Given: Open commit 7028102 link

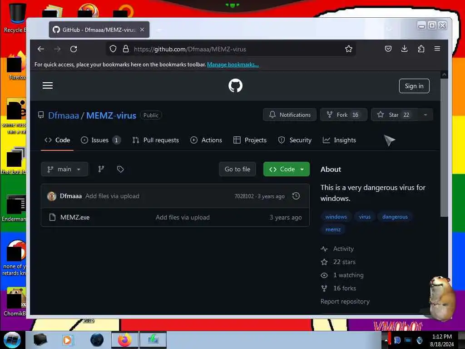Looking at the screenshot, I should tap(244, 196).
